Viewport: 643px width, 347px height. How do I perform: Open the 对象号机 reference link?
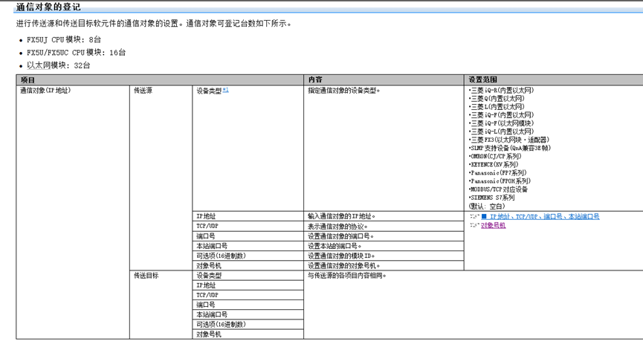pos(493,225)
